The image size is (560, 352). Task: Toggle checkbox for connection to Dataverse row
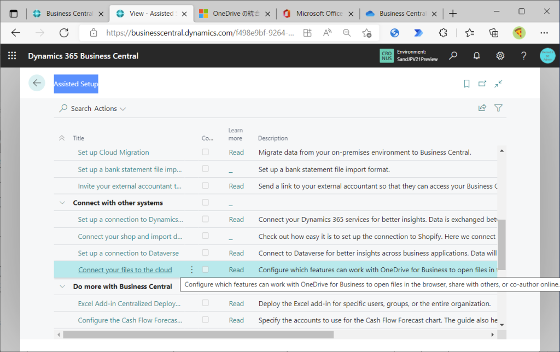coord(206,253)
